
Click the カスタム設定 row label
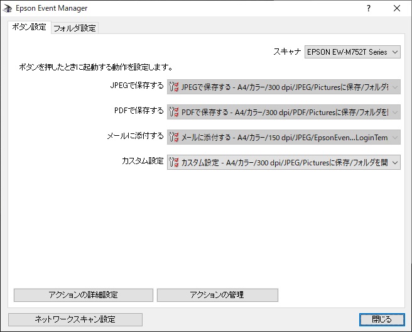[x=143, y=161]
